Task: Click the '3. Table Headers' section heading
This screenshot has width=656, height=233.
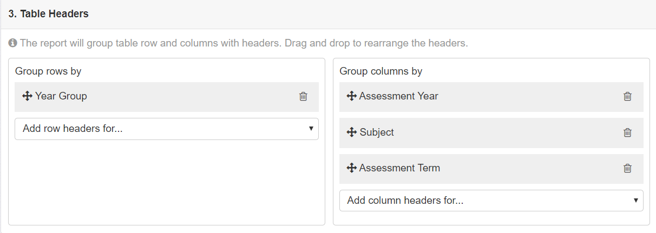Action: (x=49, y=14)
